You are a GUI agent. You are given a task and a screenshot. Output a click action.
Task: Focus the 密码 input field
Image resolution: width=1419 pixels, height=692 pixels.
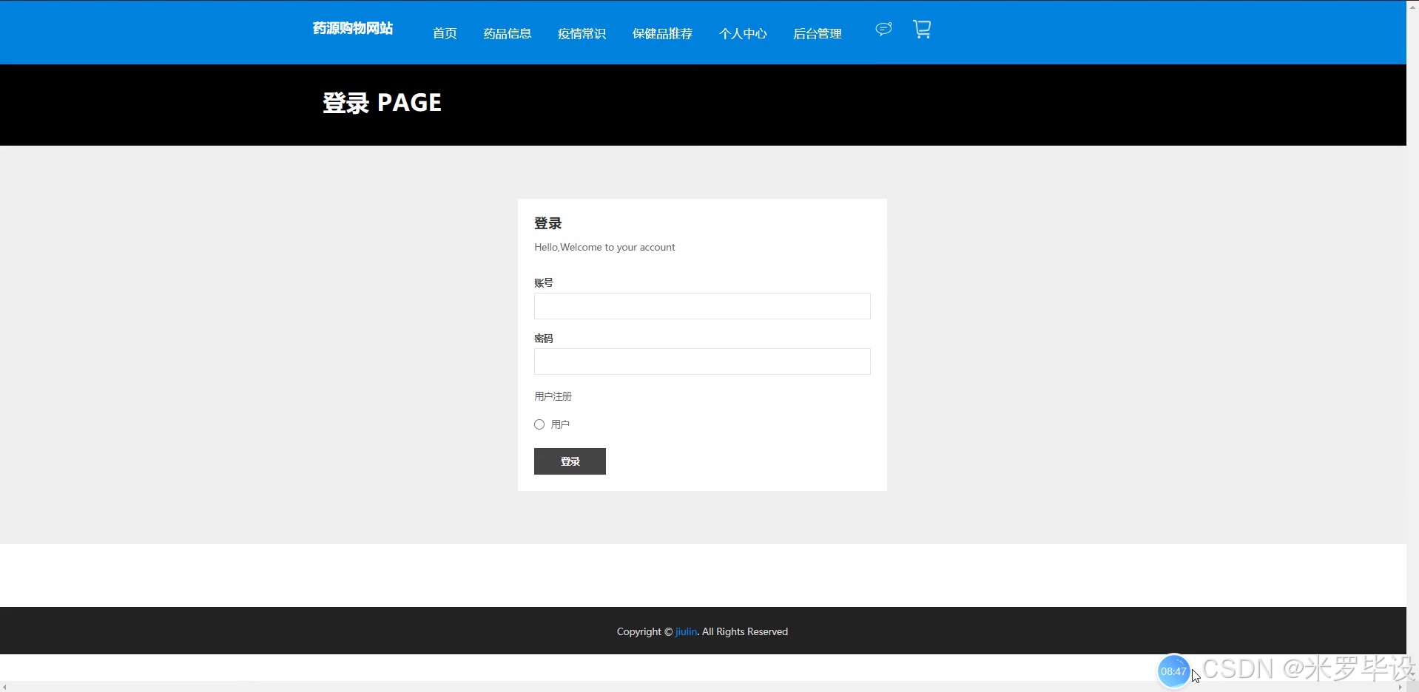(x=702, y=362)
